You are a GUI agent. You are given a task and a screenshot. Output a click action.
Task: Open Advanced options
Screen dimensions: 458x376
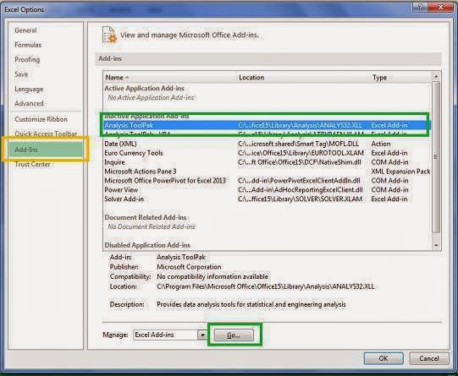30,103
